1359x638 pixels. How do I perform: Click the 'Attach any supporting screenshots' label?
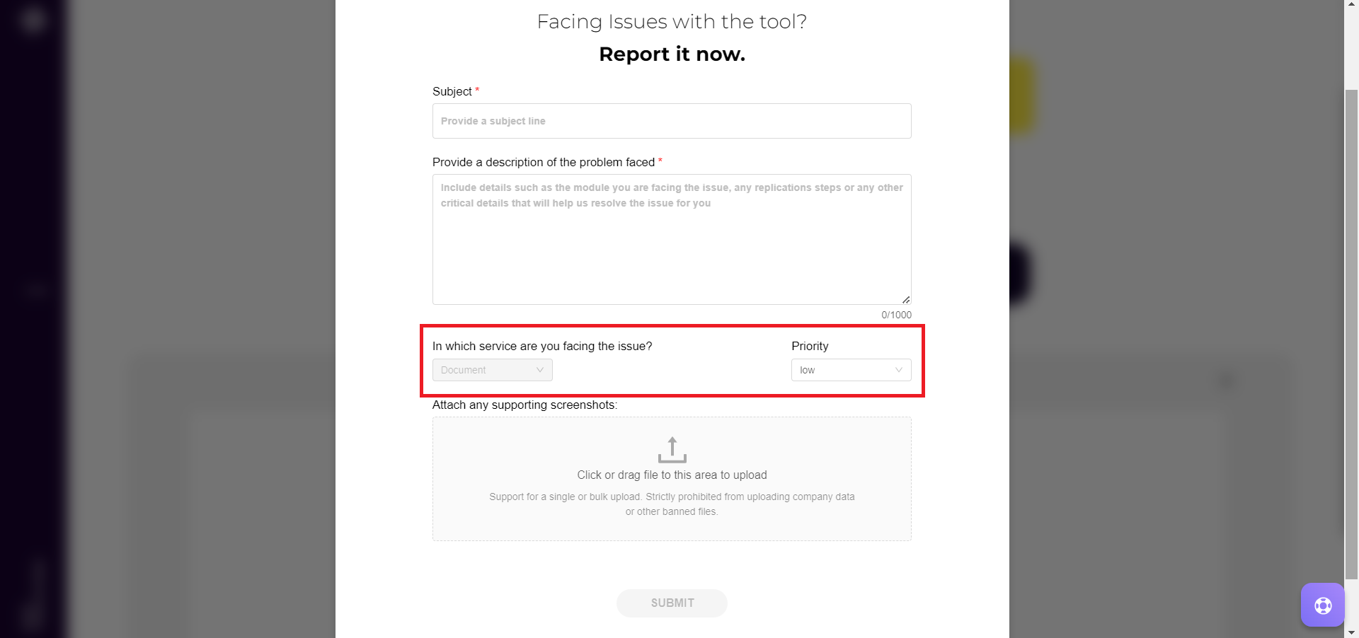pos(524,405)
